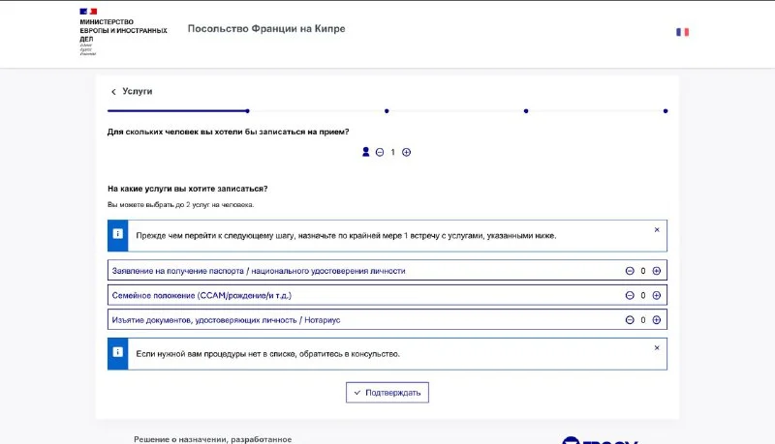
Task: Click the last progress step dot
Action: coord(666,111)
